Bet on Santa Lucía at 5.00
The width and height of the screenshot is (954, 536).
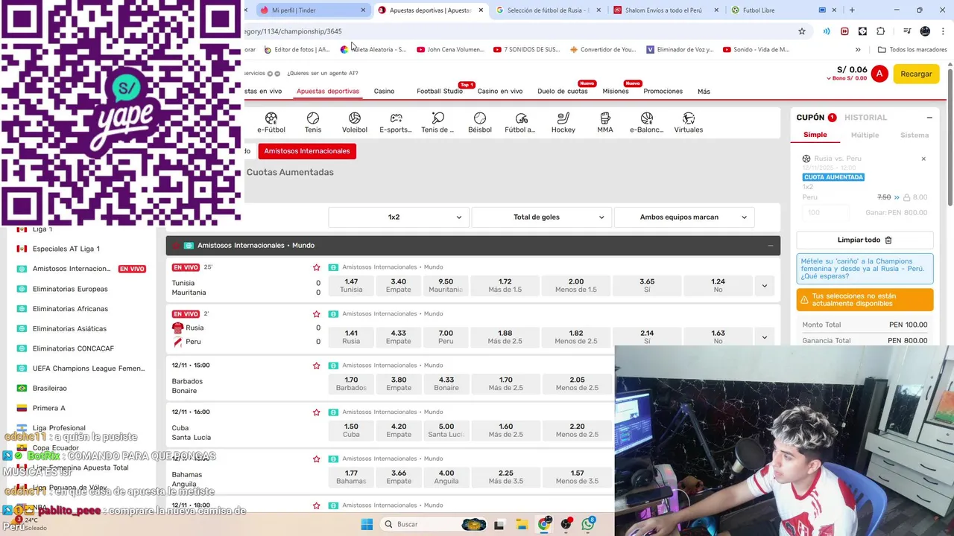[x=446, y=430]
